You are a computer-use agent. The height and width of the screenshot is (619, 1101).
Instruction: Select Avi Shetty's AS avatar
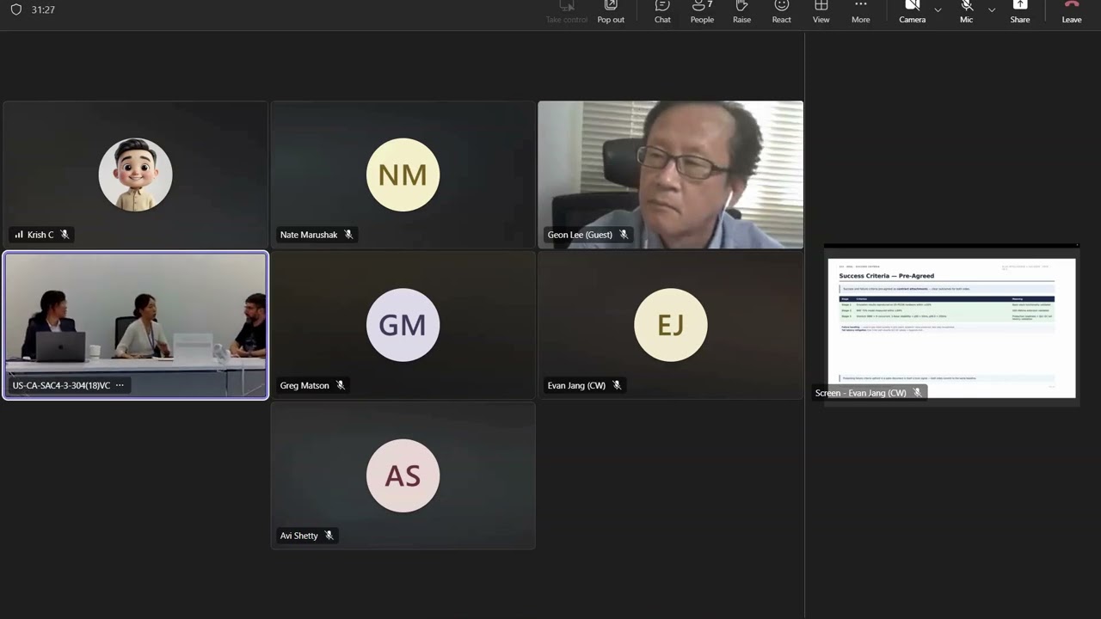coord(403,475)
